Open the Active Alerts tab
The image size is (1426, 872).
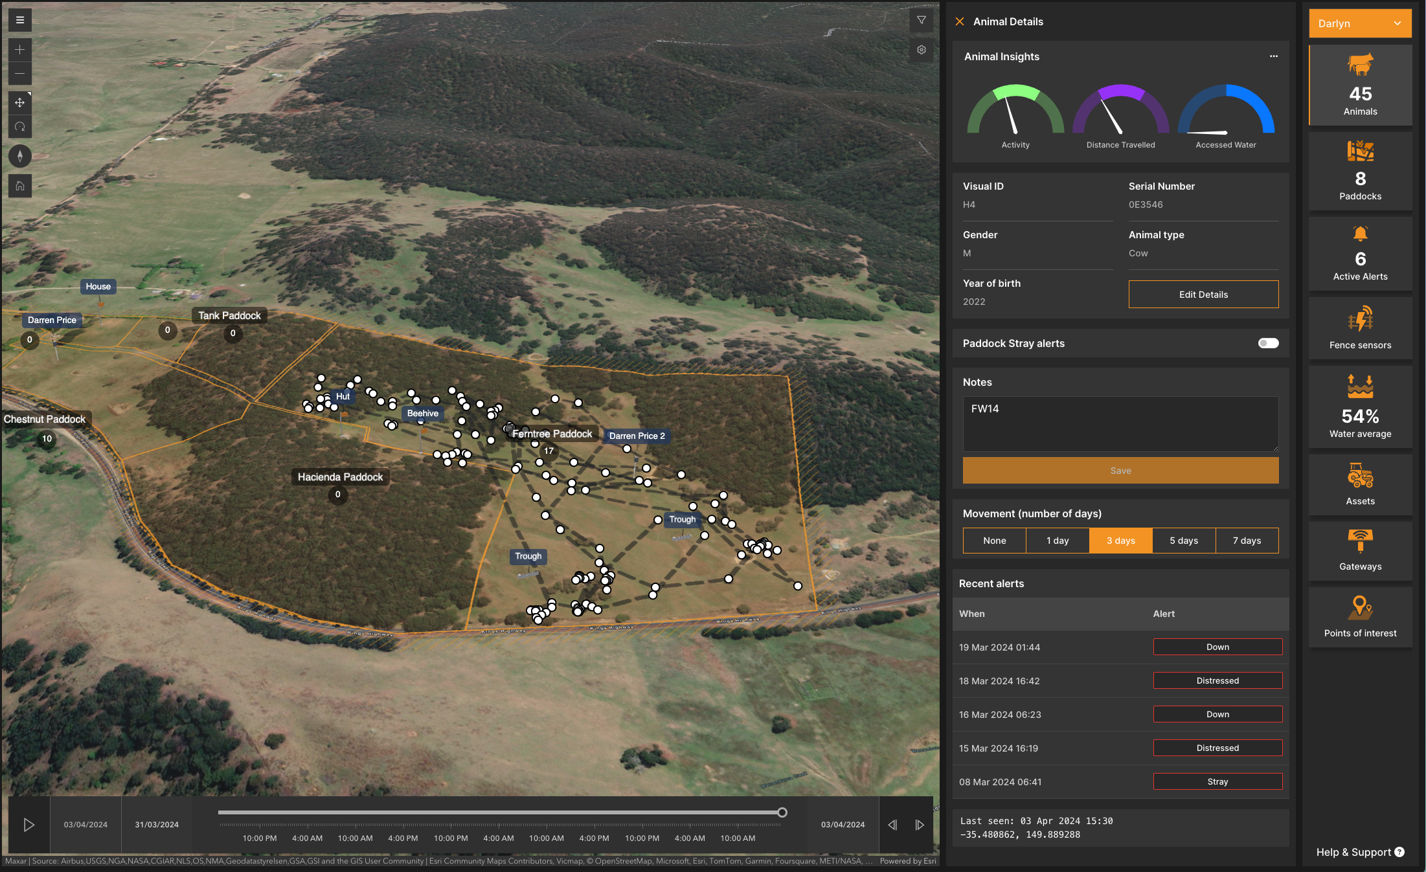[1360, 253]
